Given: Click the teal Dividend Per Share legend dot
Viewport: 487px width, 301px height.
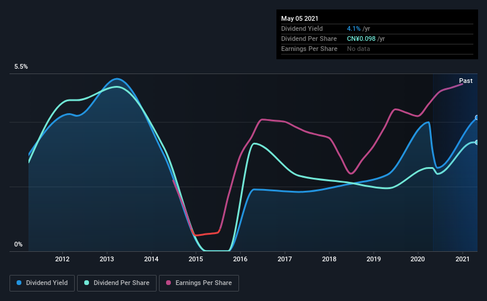Looking at the screenshot, I should tap(87, 283).
